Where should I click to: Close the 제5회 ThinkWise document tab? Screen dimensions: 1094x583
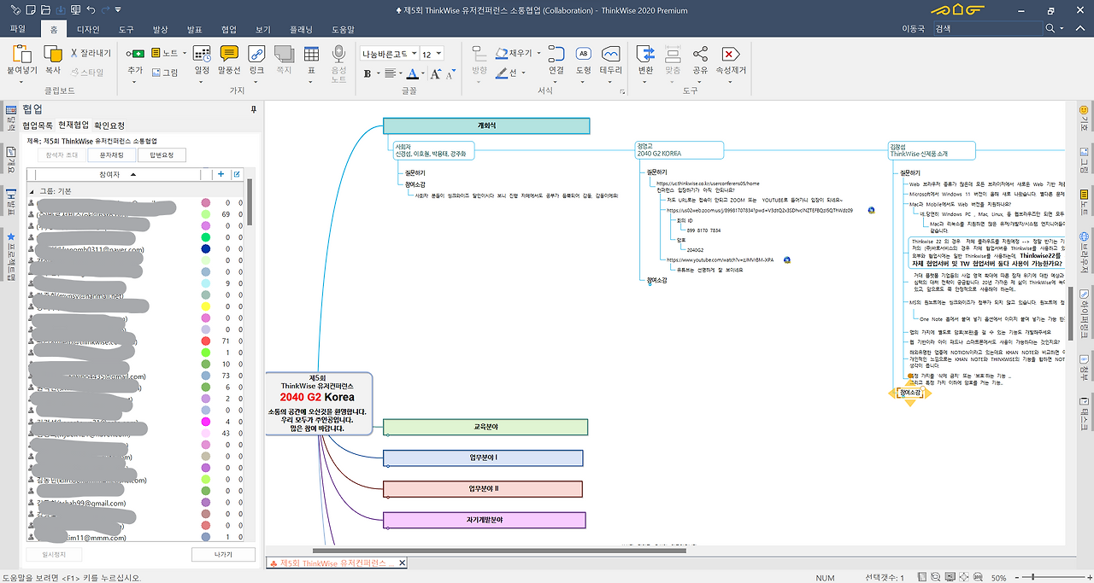[x=403, y=563]
